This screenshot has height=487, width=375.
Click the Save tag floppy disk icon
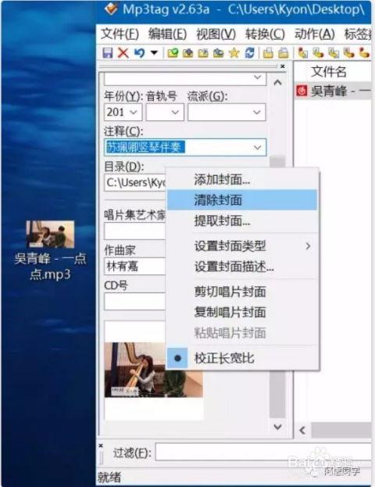pyautogui.click(x=108, y=53)
